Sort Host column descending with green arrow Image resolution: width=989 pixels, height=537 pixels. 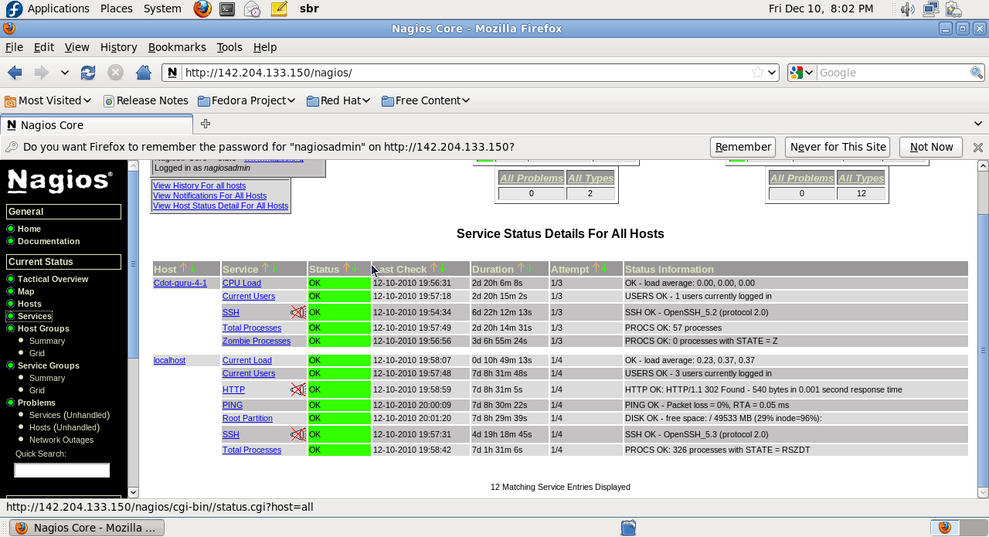192,267
